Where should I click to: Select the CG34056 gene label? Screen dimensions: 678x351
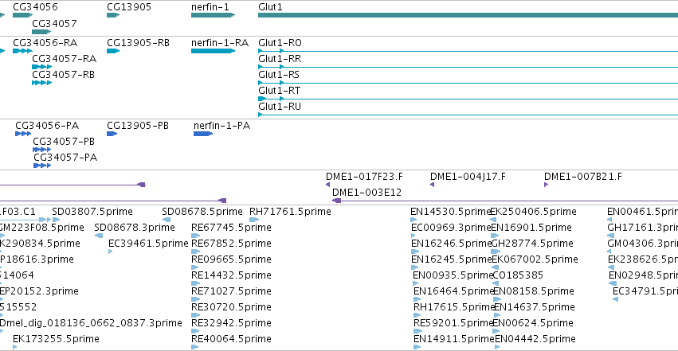tap(35, 7)
